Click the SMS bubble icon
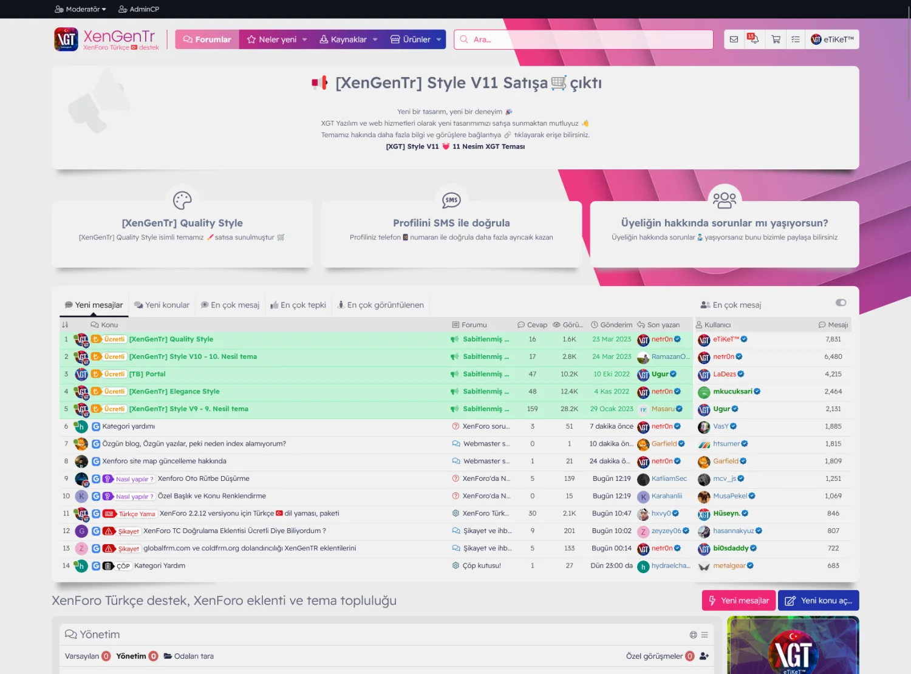Image resolution: width=911 pixels, height=674 pixels. (451, 200)
